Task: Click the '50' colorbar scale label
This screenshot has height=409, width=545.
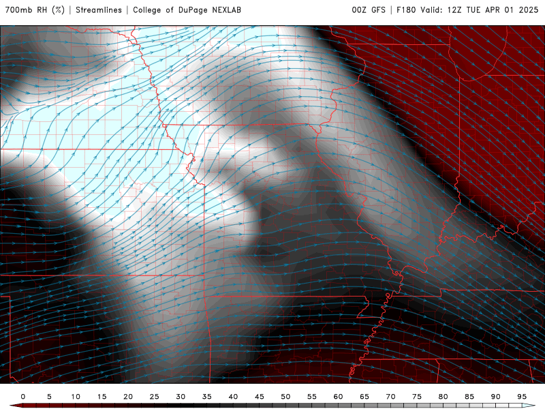Action: point(285,397)
